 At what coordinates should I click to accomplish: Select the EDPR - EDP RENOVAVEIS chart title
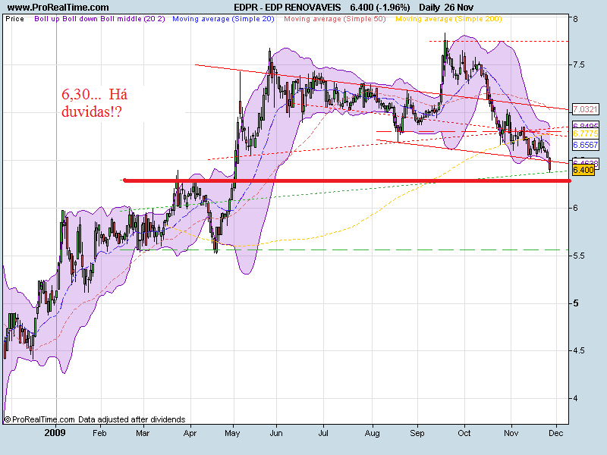pos(288,8)
